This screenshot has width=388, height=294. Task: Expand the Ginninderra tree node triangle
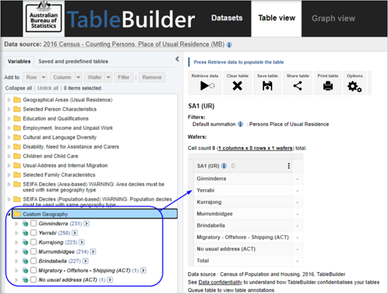tap(17, 224)
